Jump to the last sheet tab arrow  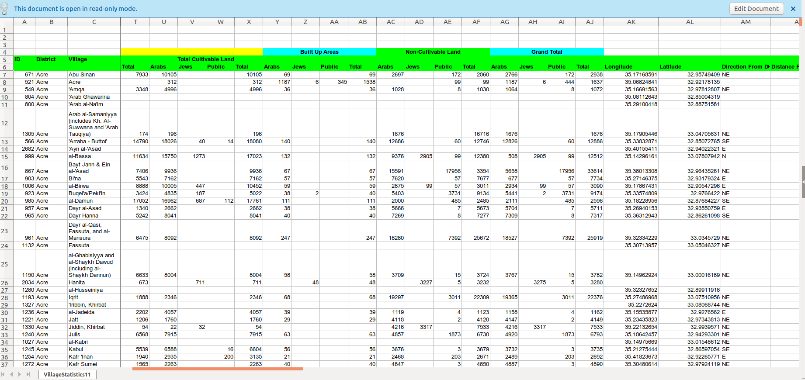pos(28,374)
